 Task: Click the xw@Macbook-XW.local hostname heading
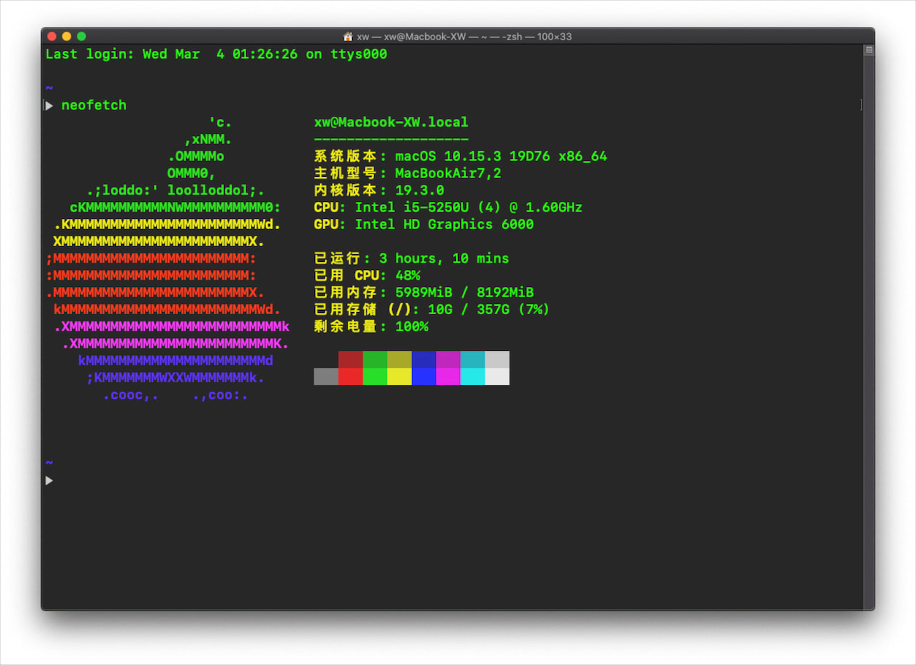390,122
